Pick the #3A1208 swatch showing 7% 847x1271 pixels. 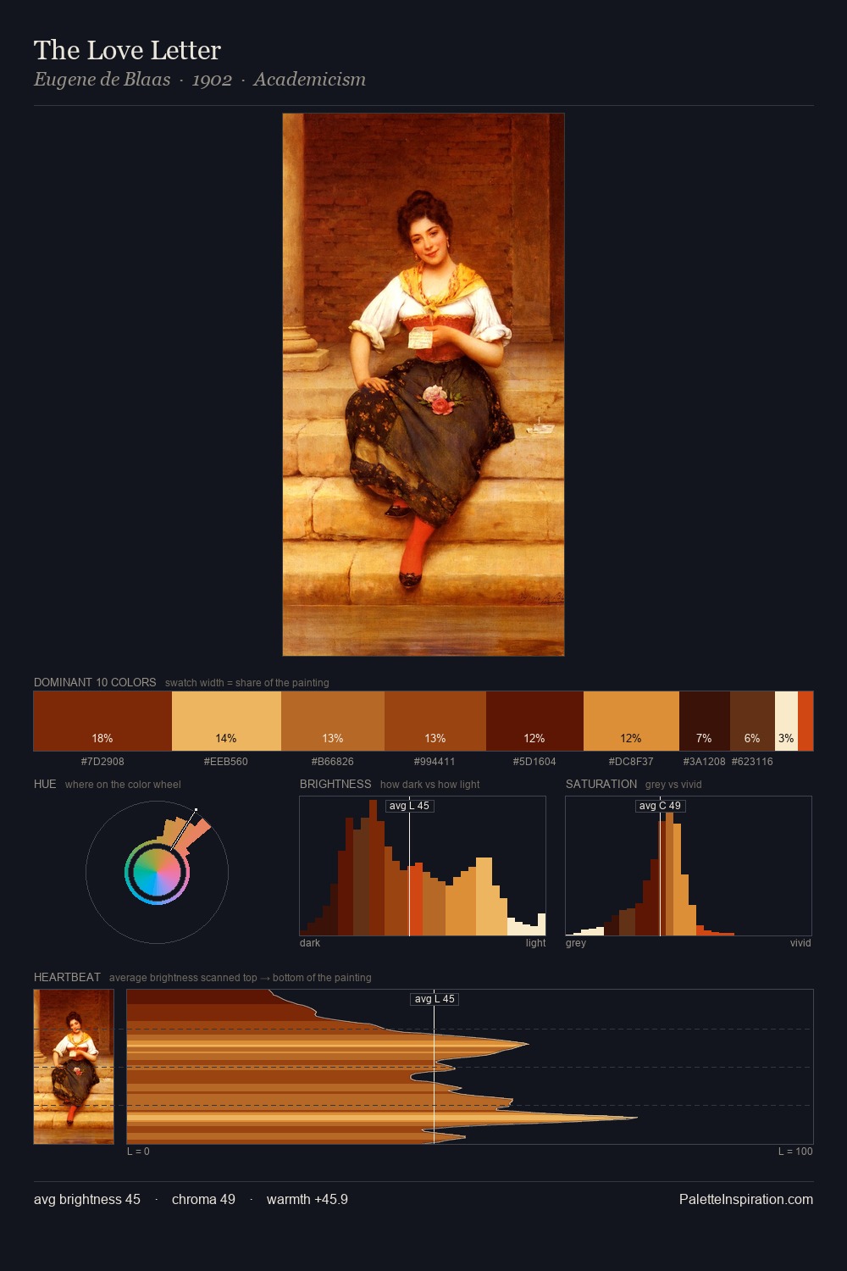coord(705,721)
